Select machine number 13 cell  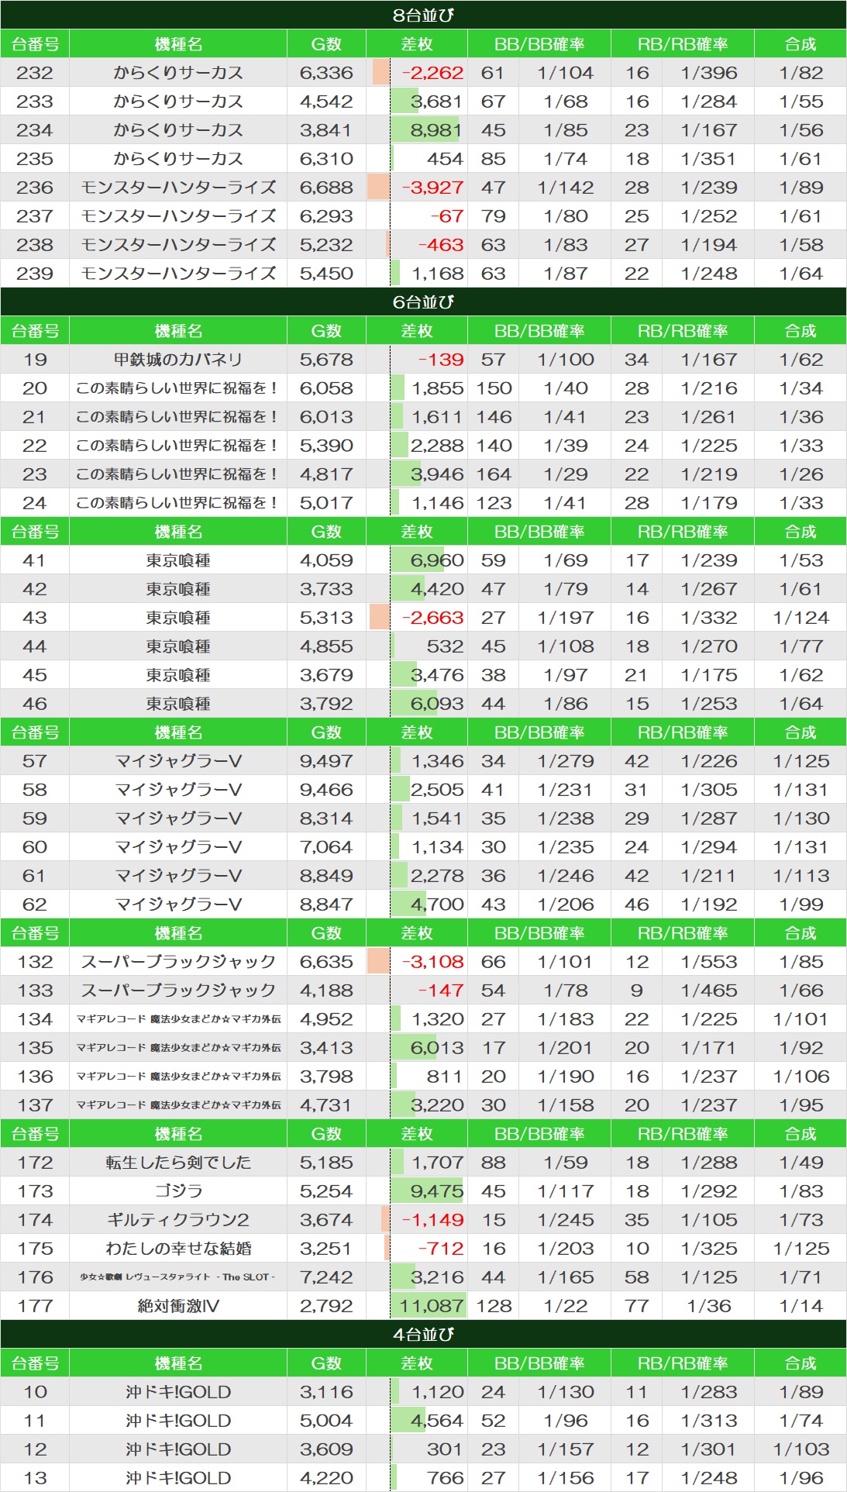pos(35,1478)
